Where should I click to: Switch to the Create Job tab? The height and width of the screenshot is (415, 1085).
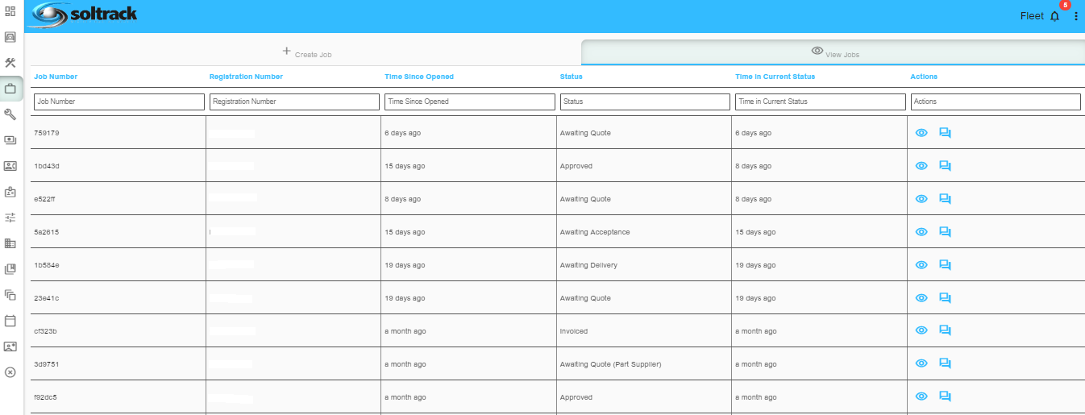[306, 52]
